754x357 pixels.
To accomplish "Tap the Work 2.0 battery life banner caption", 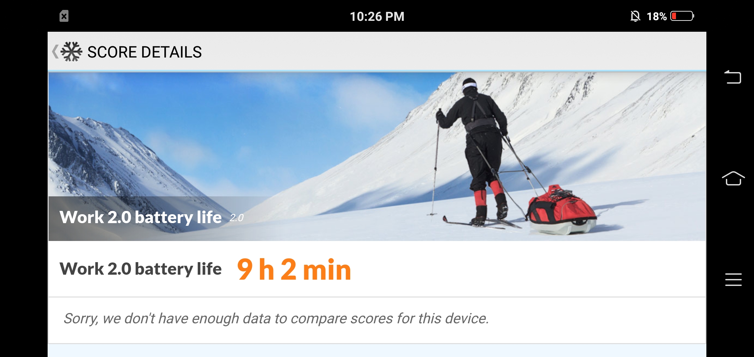I will pyautogui.click(x=141, y=217).
